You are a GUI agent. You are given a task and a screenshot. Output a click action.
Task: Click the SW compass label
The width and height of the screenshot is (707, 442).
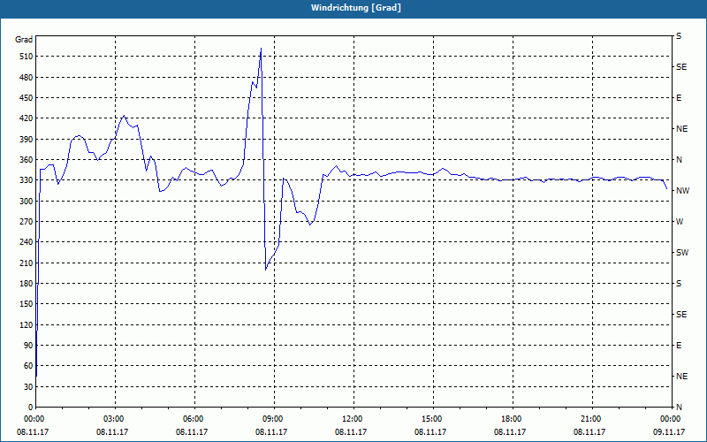[x=682, y=253]
